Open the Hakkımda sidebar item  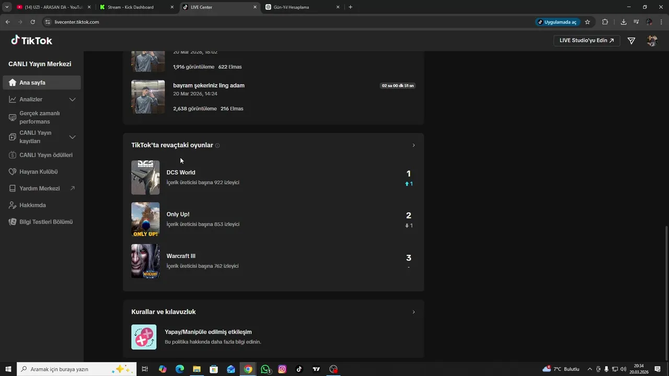(x=32, y=205)
